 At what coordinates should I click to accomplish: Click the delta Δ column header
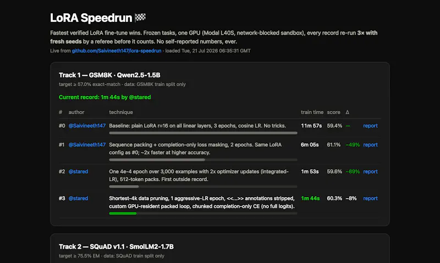click(348, 113)
